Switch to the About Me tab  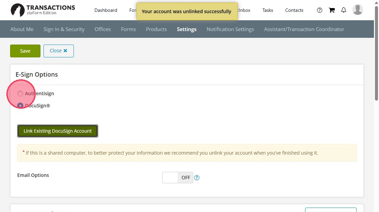pyautogui.click(x=22, y=29)
